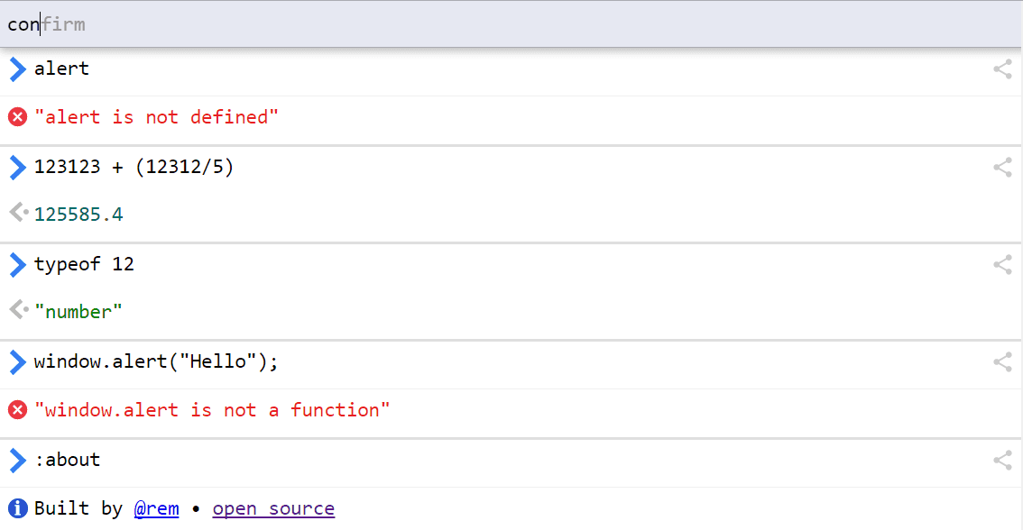Image resolution: width=1023 pixels, height=530 pixels.
Task: Click the blue info icon beside 'Built by'
Action: click(17, 508)
